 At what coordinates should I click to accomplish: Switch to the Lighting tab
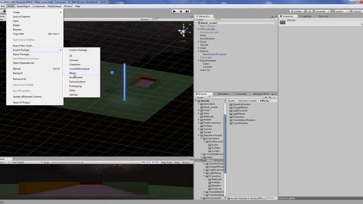click(x=305, y=16)
